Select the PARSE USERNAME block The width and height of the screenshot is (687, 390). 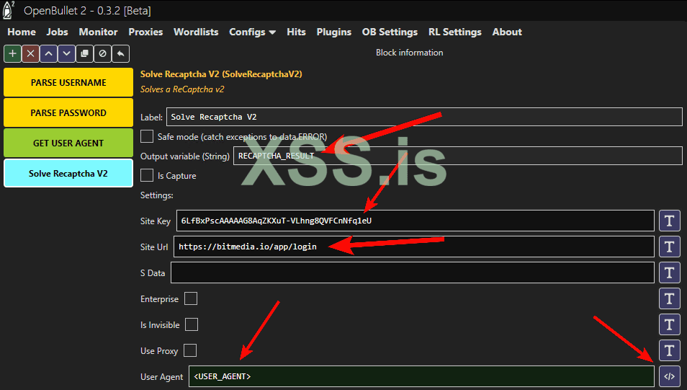[x=68, y=82]
